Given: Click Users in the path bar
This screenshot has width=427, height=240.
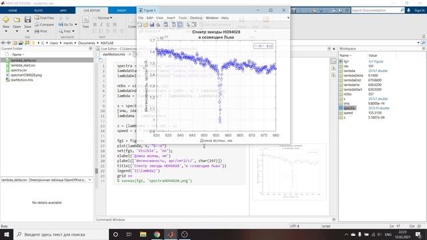Looking at the screenshot, I should point(53,43).
